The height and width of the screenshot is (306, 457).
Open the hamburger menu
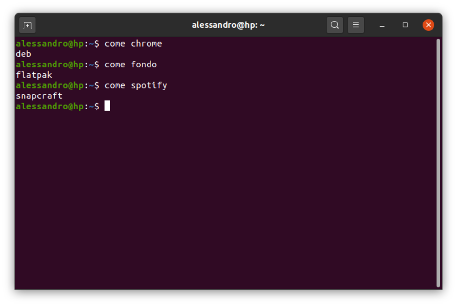click(356, 25)
